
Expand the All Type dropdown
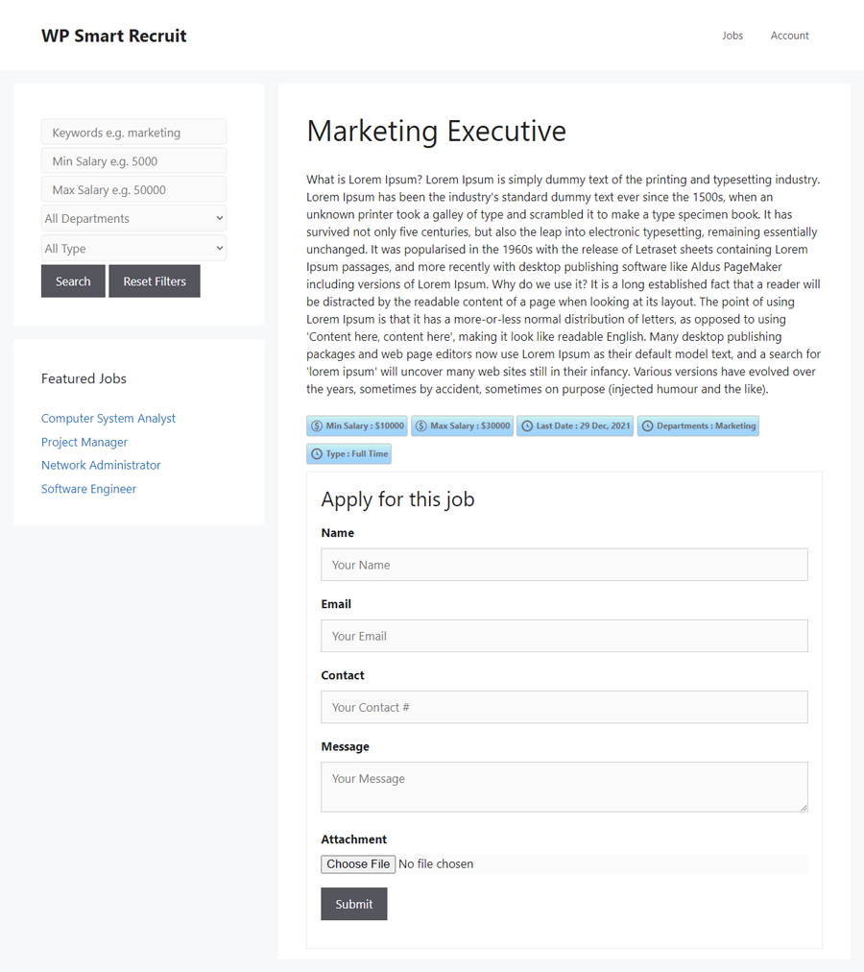click(133, 249)
